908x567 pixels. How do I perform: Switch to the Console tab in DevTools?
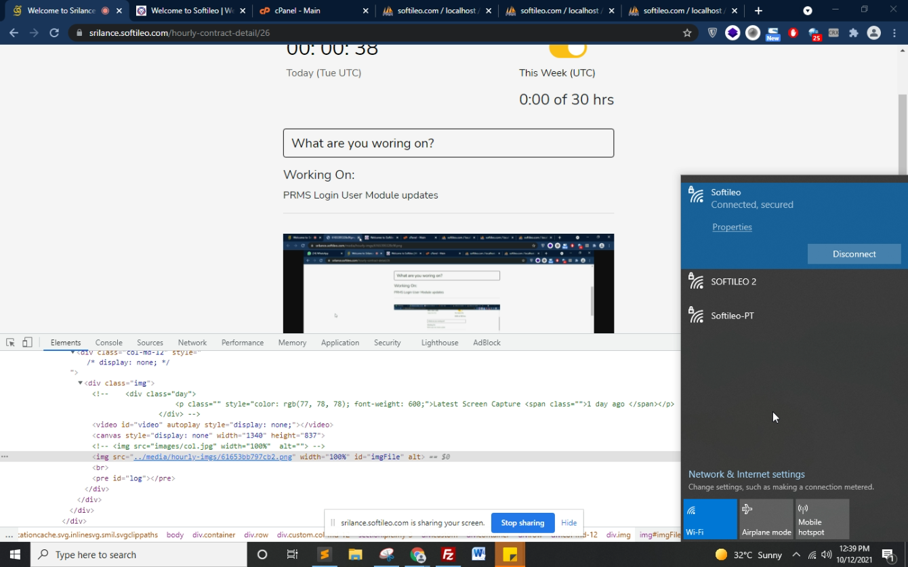108,343
